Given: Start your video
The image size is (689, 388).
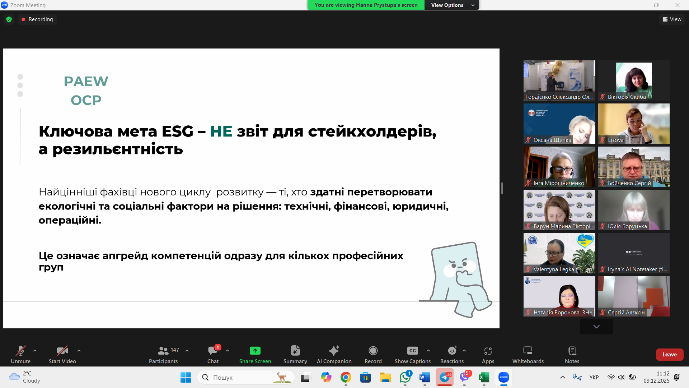Looking at the screenshot, I should point(62,354).
